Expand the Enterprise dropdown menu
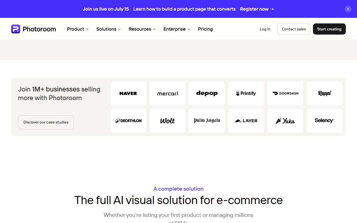Image resolution: width=357 pixels, height=223 pixels. pos(177,29)
